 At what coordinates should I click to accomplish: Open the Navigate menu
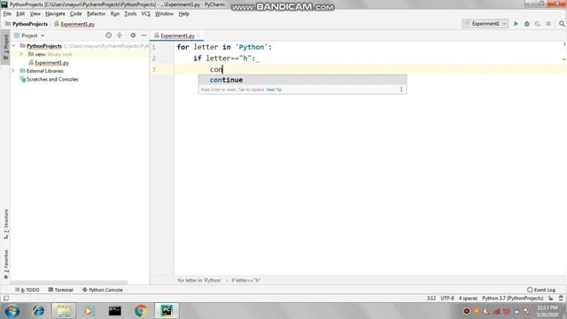click(x=55, y=14)
